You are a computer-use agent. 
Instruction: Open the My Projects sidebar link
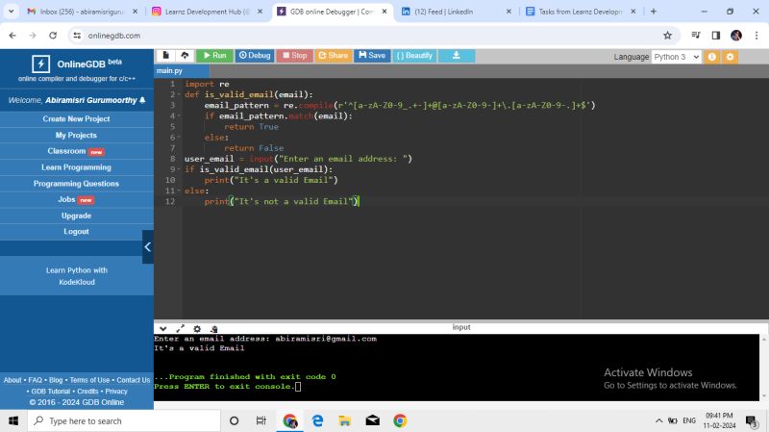[x=76, y=135]
